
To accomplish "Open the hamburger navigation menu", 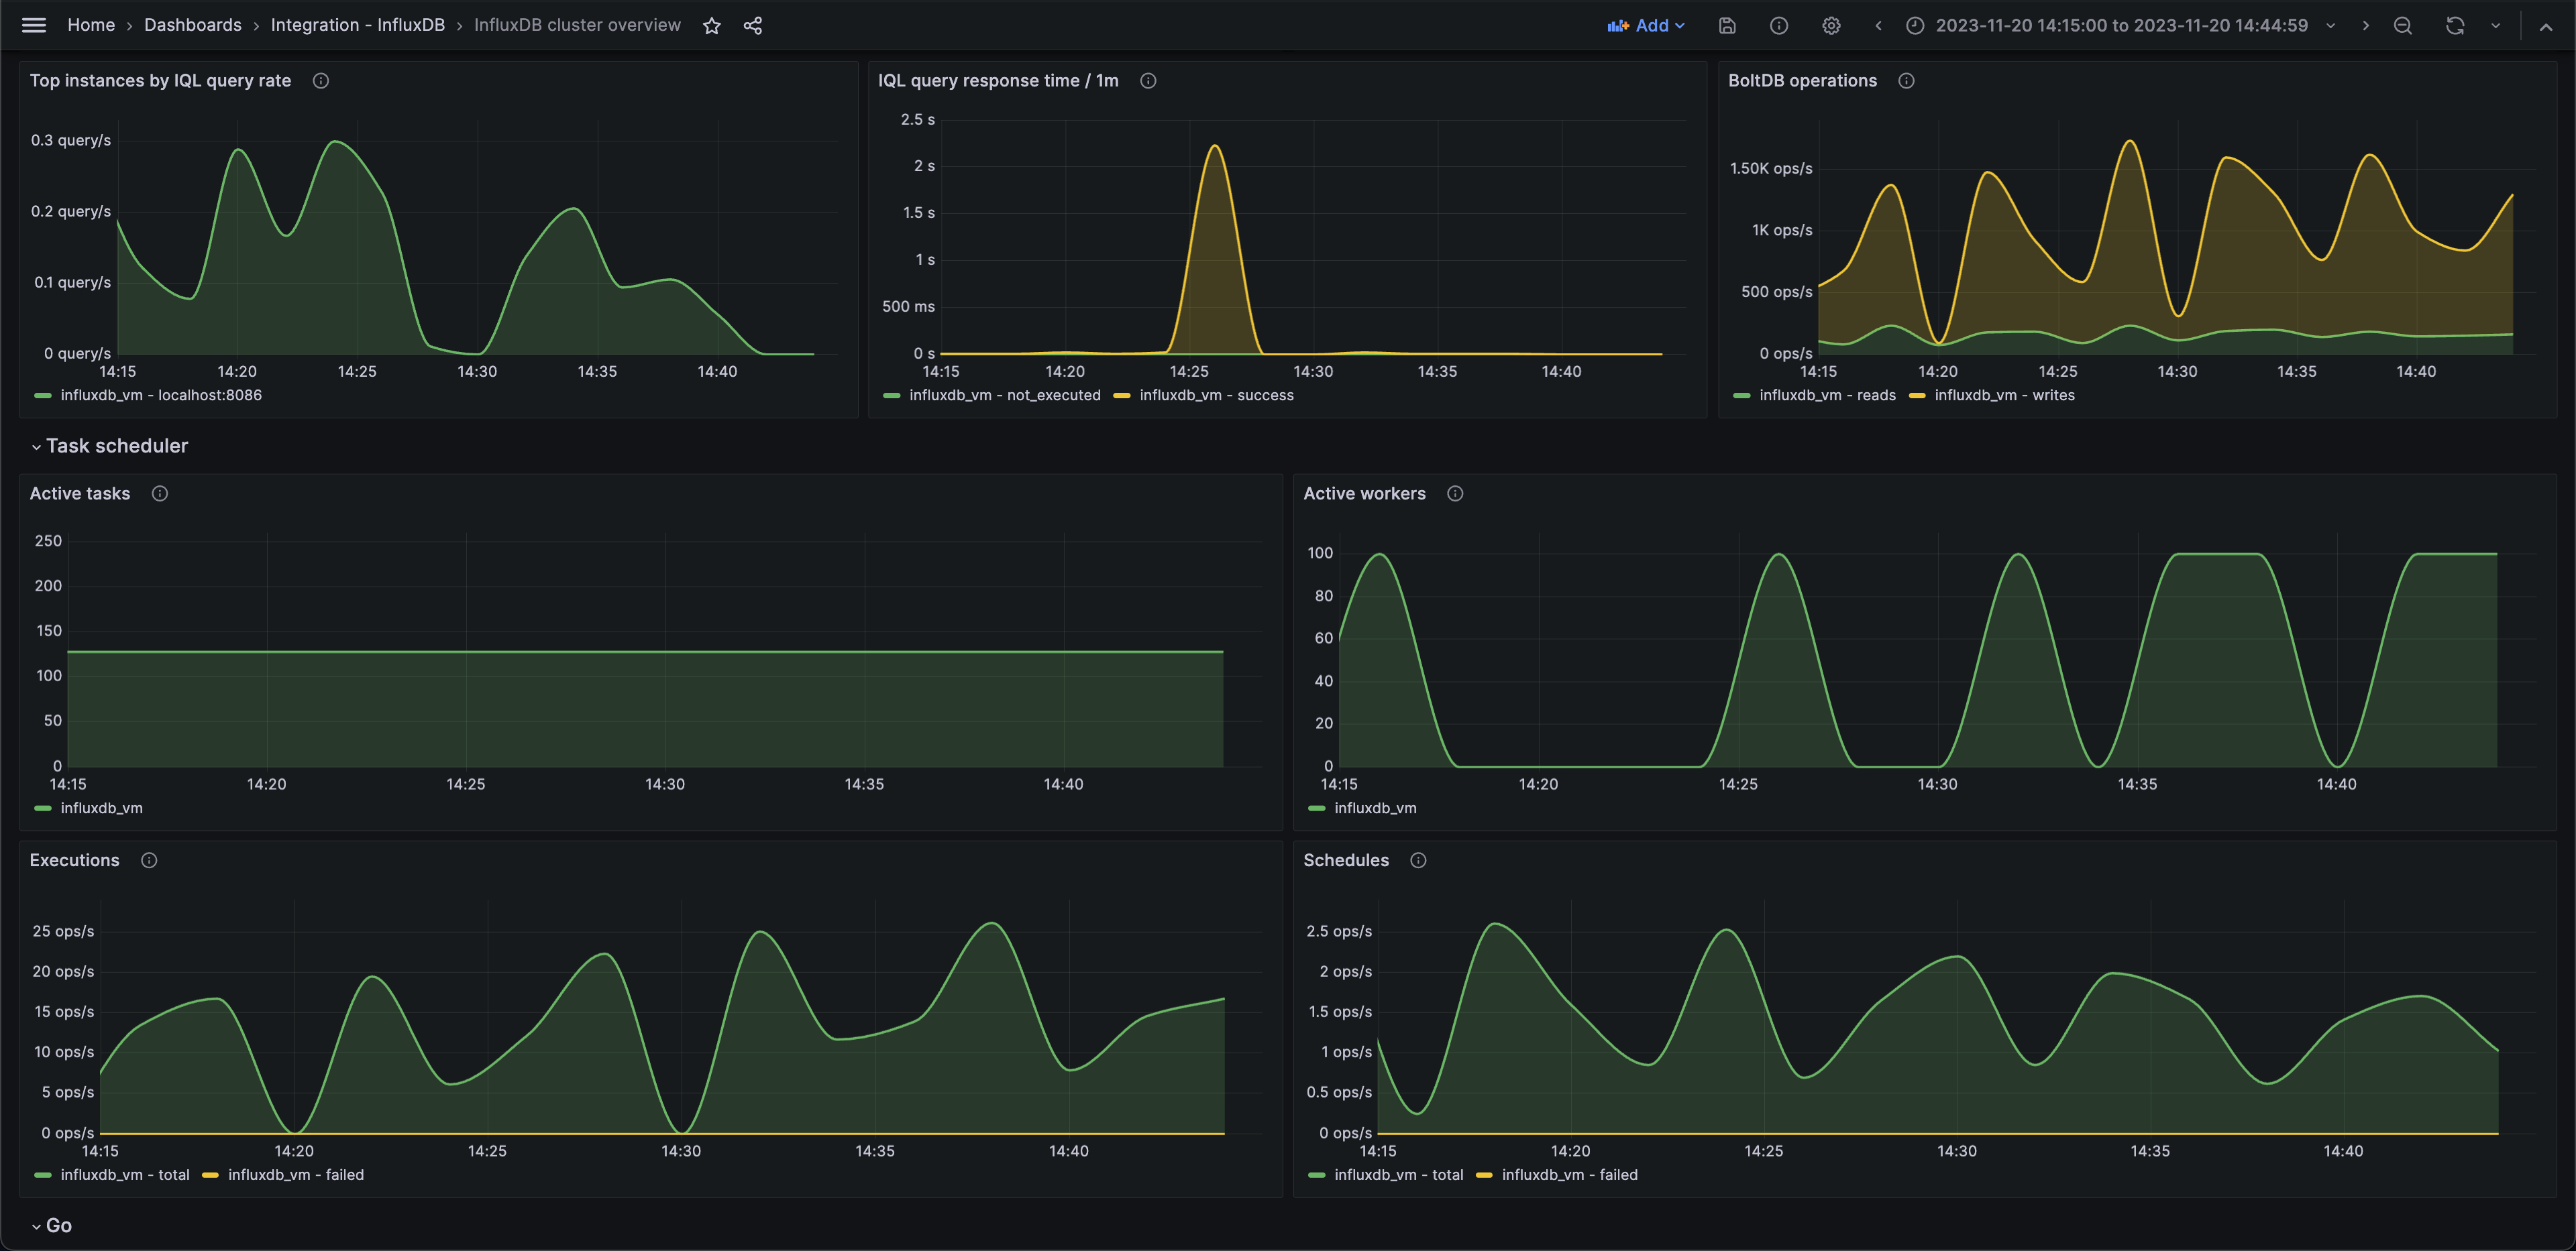I will 33,25.
